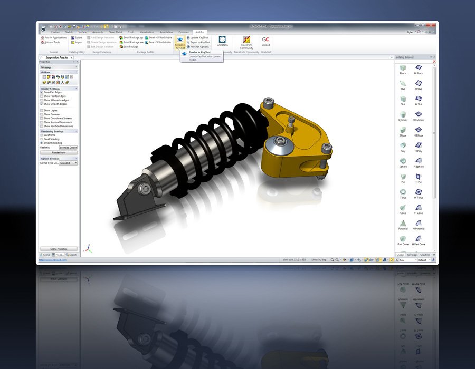The width and height of the screenshot is (475, 369).
Task: Switch to the Assembly ribbon tab
Action: [98, 32]
